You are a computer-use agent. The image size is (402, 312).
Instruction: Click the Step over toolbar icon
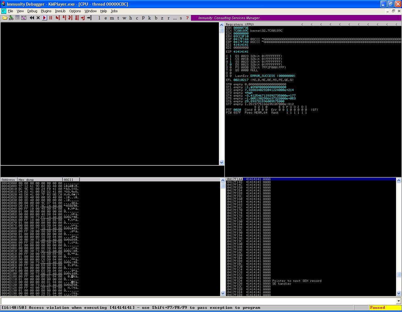[x=64, y=18]
